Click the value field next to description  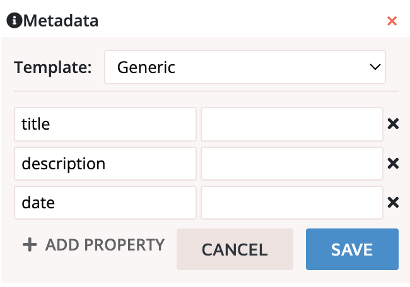[291, 164]
